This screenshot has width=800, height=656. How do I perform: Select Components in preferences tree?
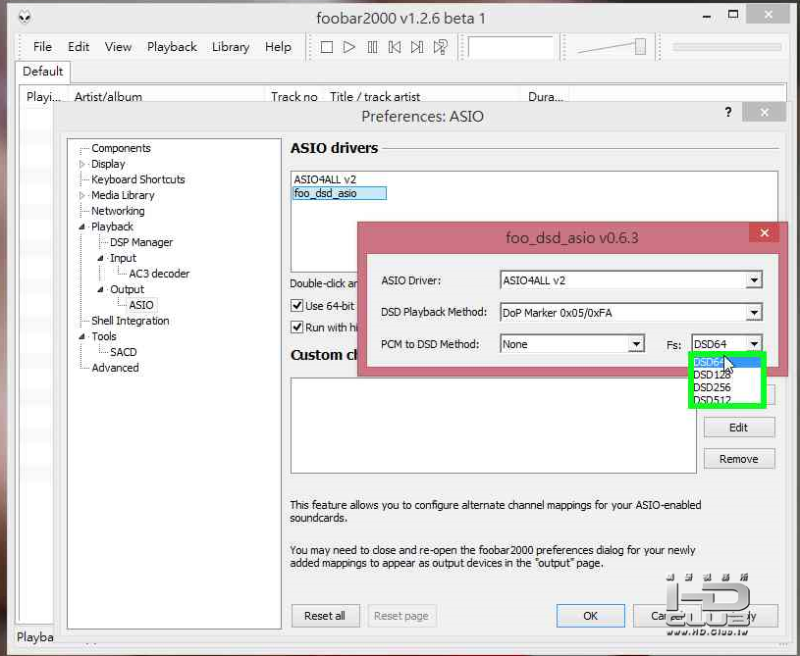coord(121,148)
